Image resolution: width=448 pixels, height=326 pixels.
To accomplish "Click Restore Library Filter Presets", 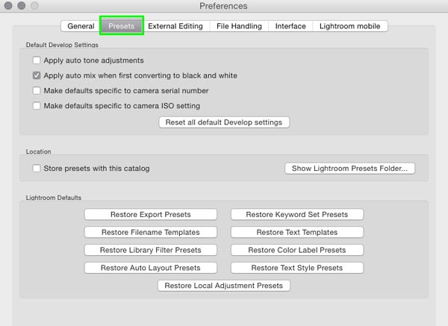I will coord(151,250).
